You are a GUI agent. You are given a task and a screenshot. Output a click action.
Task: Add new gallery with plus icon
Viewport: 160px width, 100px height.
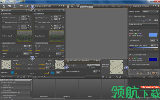[18, 77]
